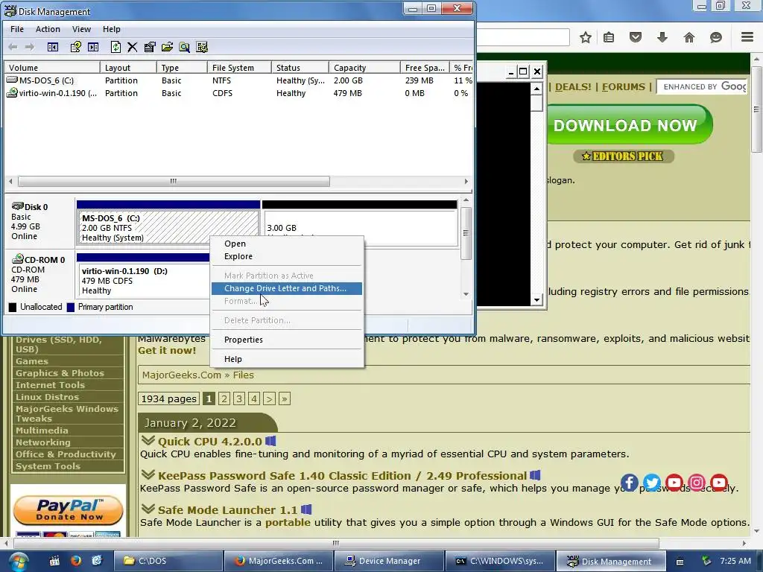Click the CD-ROM 0 label

coord(44,260)
